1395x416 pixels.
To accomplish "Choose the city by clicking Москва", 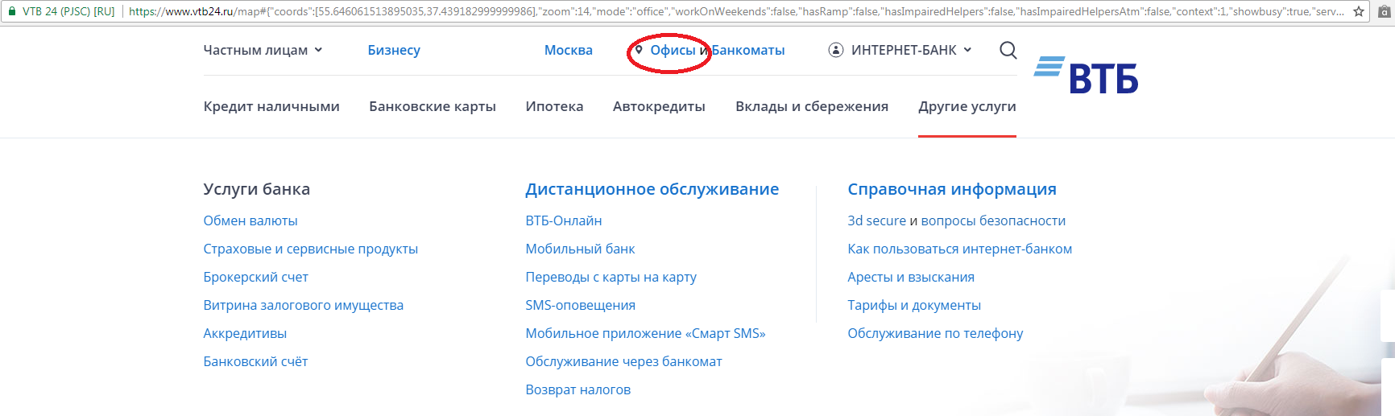I will pyautogui.click(x=568, y=50).
